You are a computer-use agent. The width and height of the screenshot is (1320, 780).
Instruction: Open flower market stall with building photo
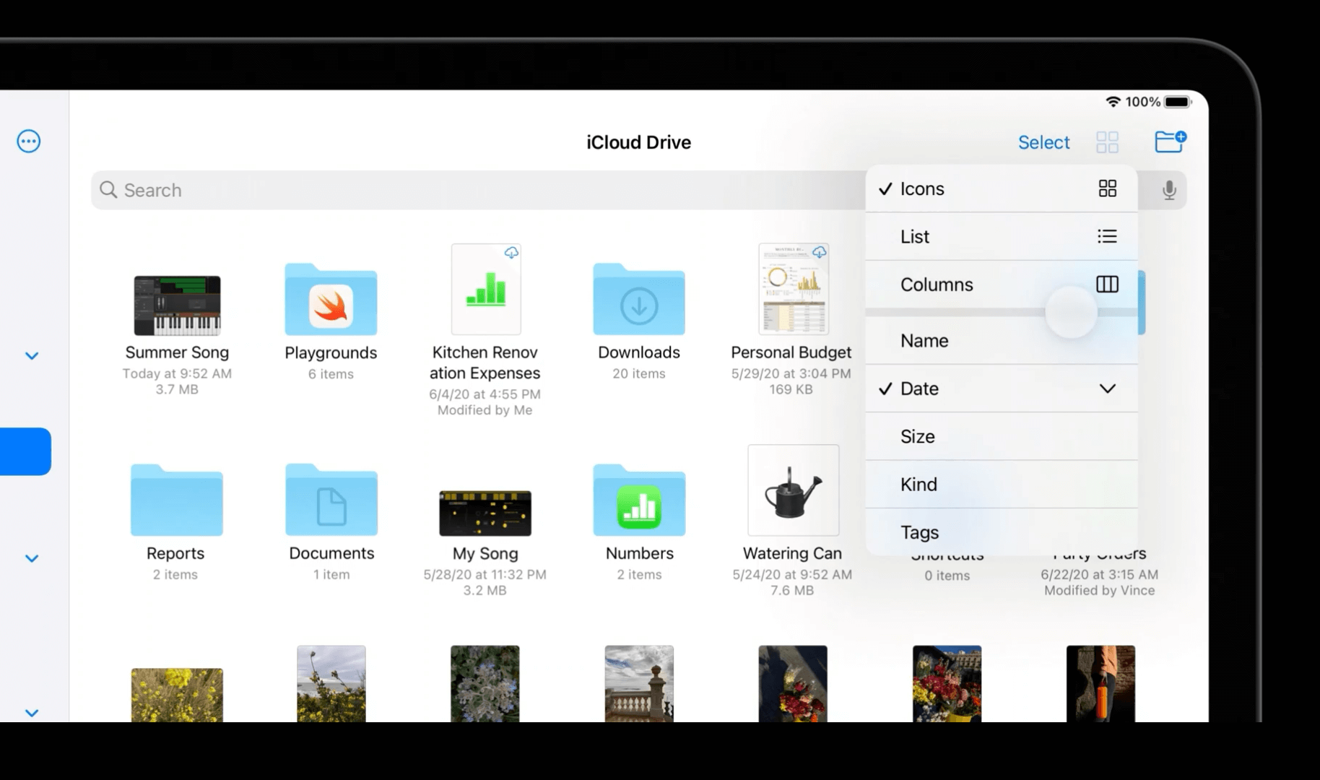947,684
